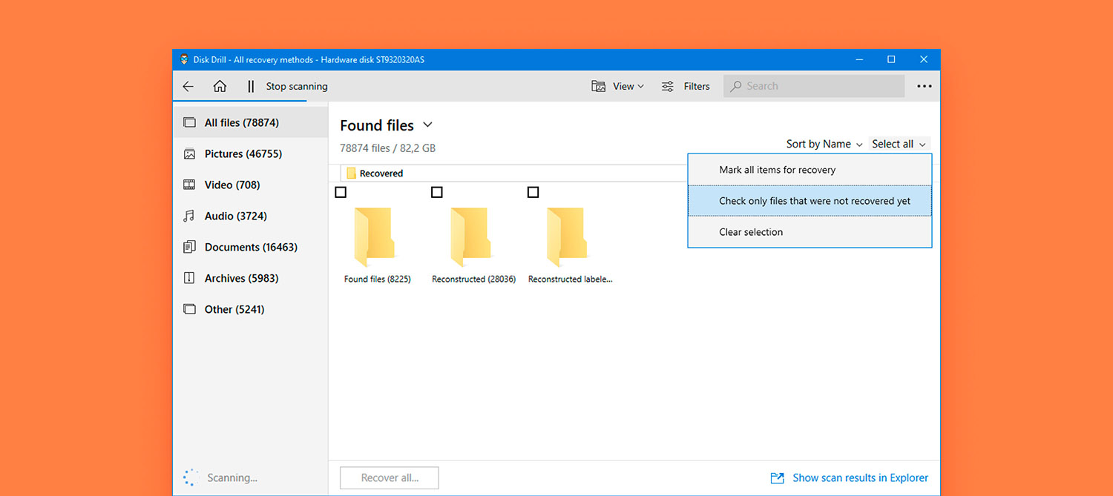
Task: Tick the checkbox for Reconstructed labeled folder
Action: click(x=533, y=193)
